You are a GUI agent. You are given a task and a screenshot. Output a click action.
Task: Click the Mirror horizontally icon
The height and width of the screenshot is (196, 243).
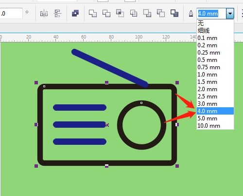pos(44,13)
